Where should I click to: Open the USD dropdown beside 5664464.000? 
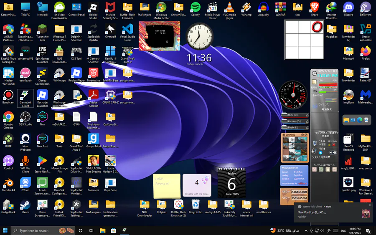286,192
